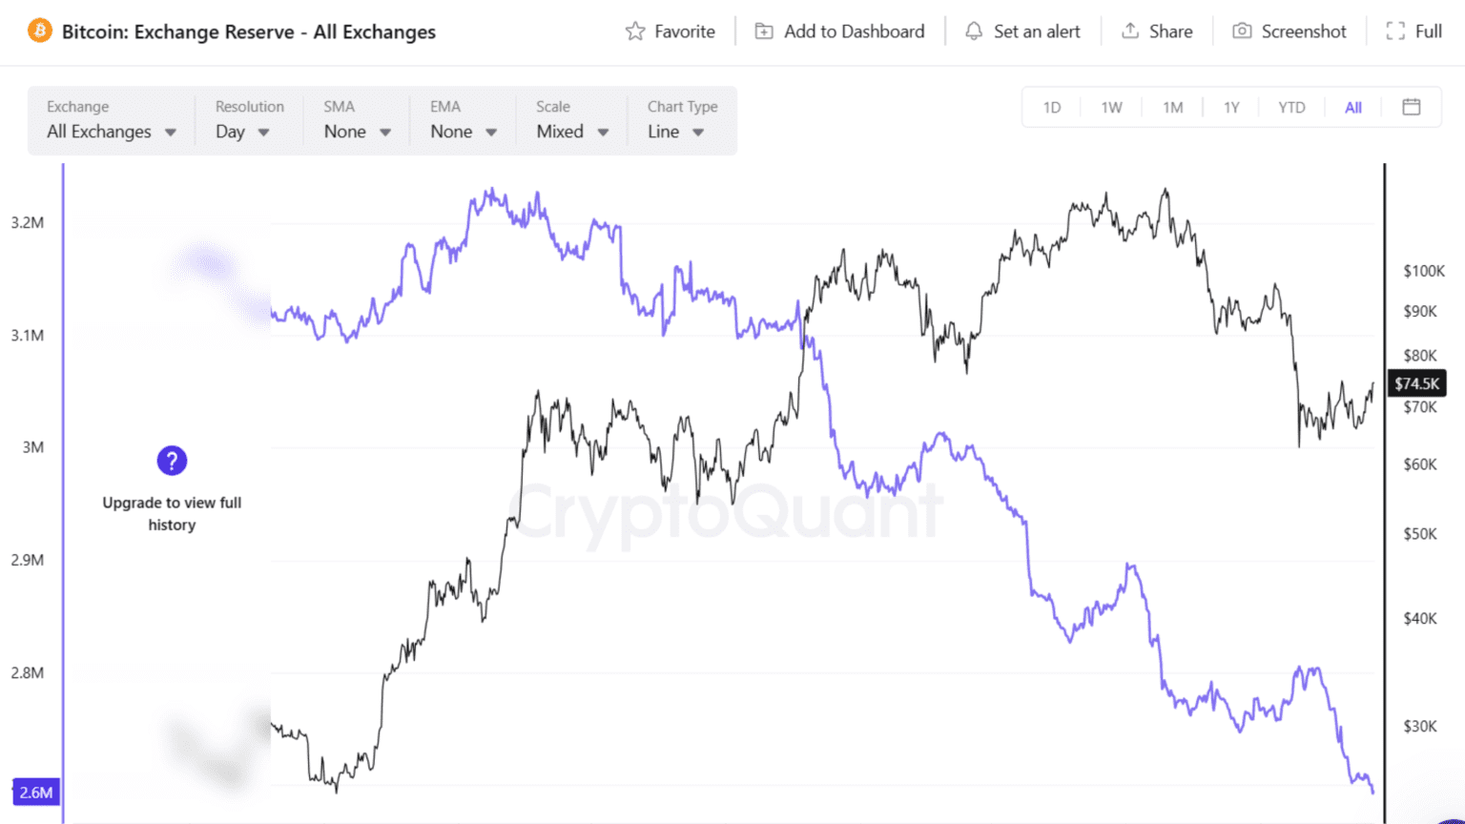Image resolution: width=1465 pixels, height=824 pixels.
Task: Open the date range calendar icon
Action: [1413, 107]
